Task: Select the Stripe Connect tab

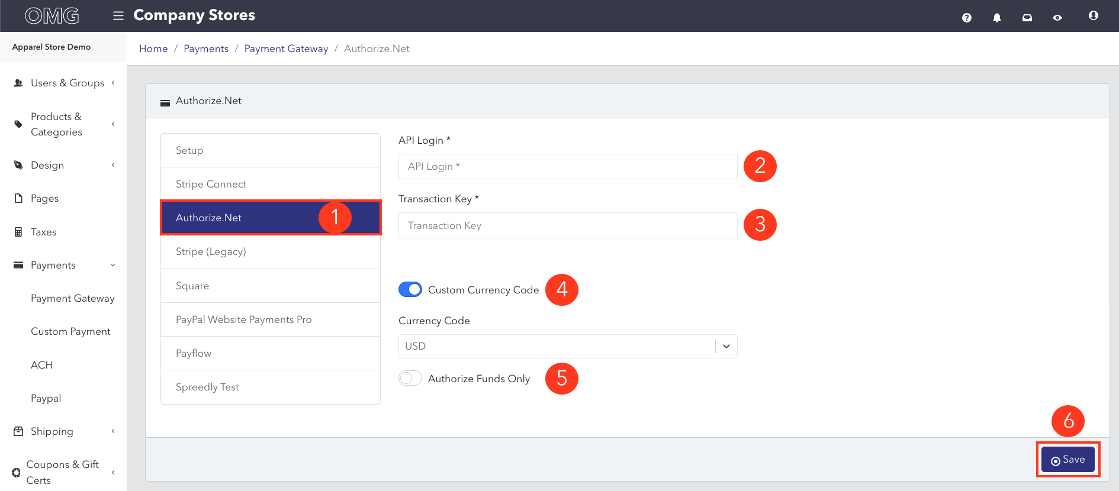Action: [x=271, y=184]
